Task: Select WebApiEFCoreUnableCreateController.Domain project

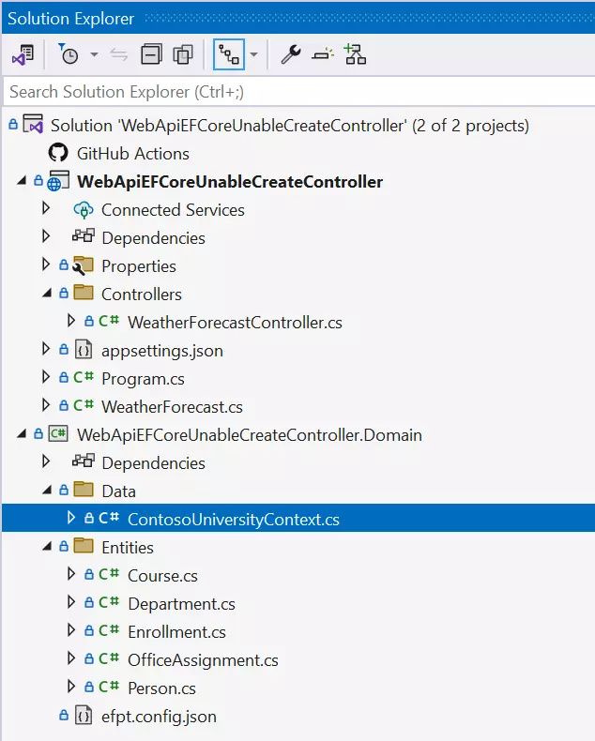Action: coord(250,435)
